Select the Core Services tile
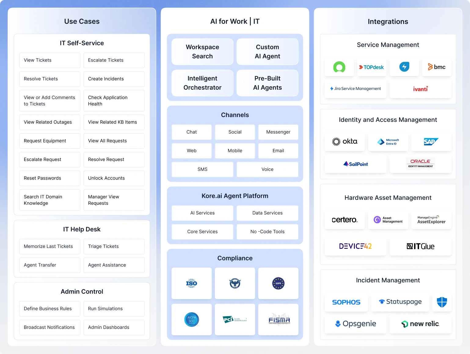This screenshot has height=354, width=470. coord(202,232)
